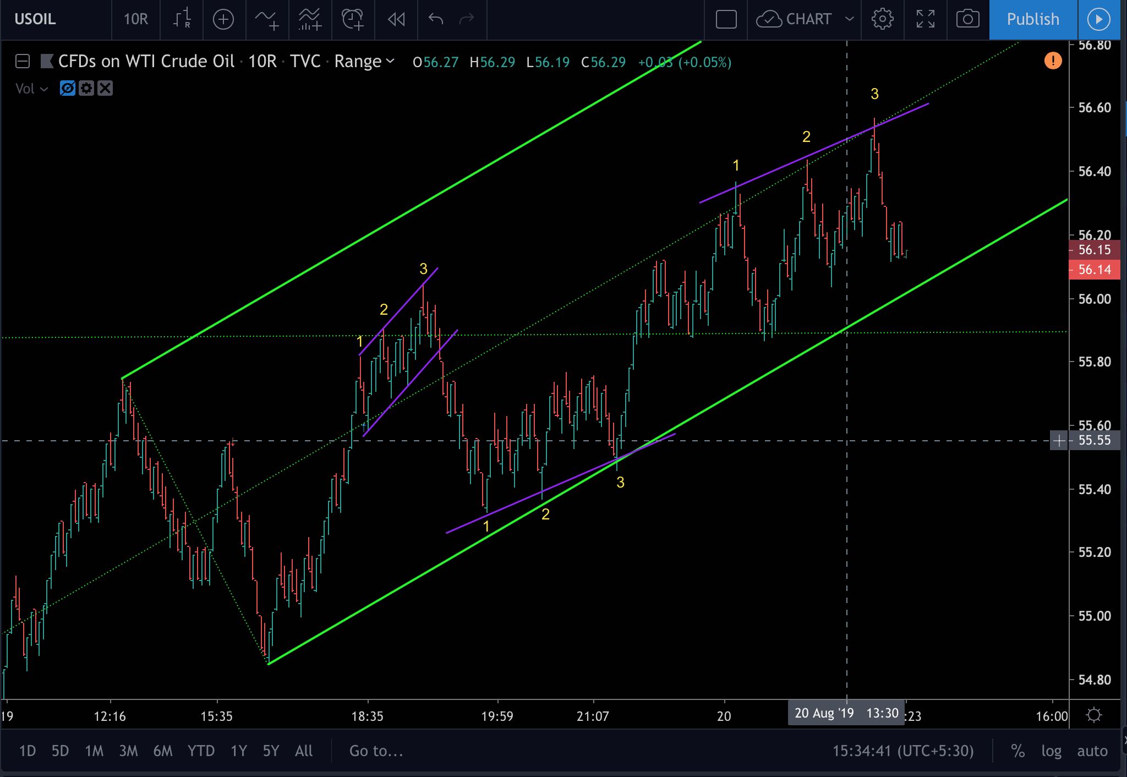Take a chart snapshot with the camera icon
This screenshot has height=777, width=1127.
click(x=968, y=20)
